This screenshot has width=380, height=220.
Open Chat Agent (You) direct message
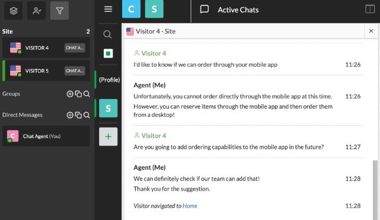click(46, 136)
